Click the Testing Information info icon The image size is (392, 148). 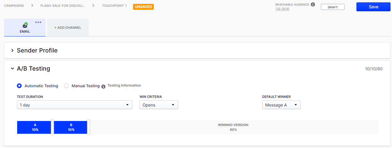point(103,87)
